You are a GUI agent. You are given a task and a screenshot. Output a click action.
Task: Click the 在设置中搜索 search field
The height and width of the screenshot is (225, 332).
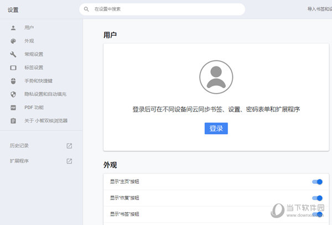[166, 9]
